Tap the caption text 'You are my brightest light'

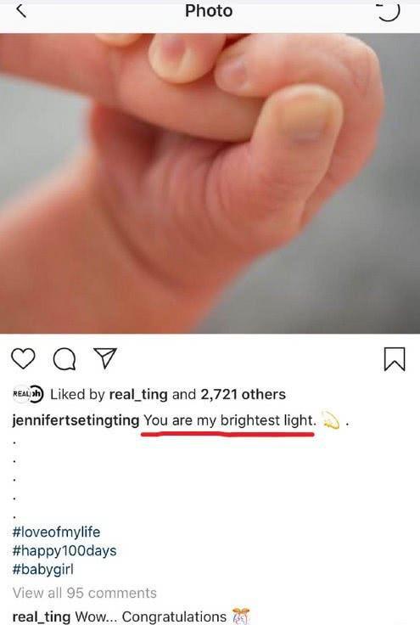pos(230,420)
